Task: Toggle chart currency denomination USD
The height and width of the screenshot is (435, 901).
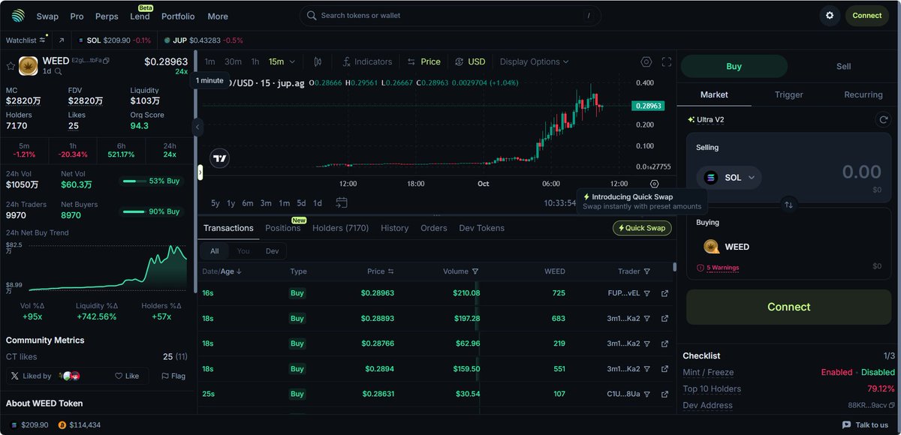Action: (469, 61)
